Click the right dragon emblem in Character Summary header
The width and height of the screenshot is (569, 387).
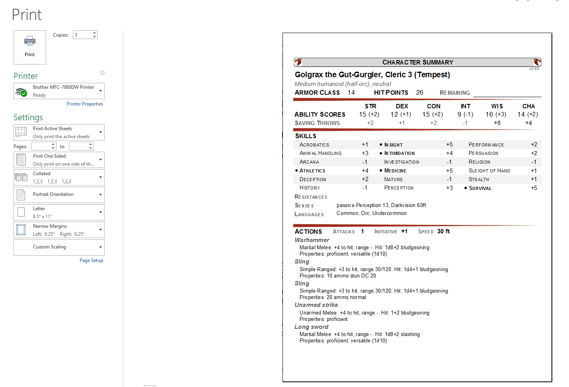537,62
